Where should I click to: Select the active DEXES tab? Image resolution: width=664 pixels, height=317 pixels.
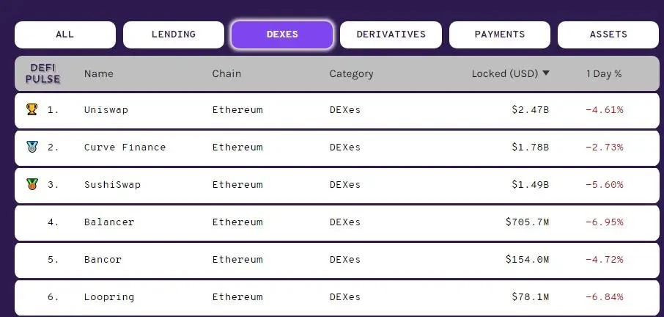pos(282,34)
